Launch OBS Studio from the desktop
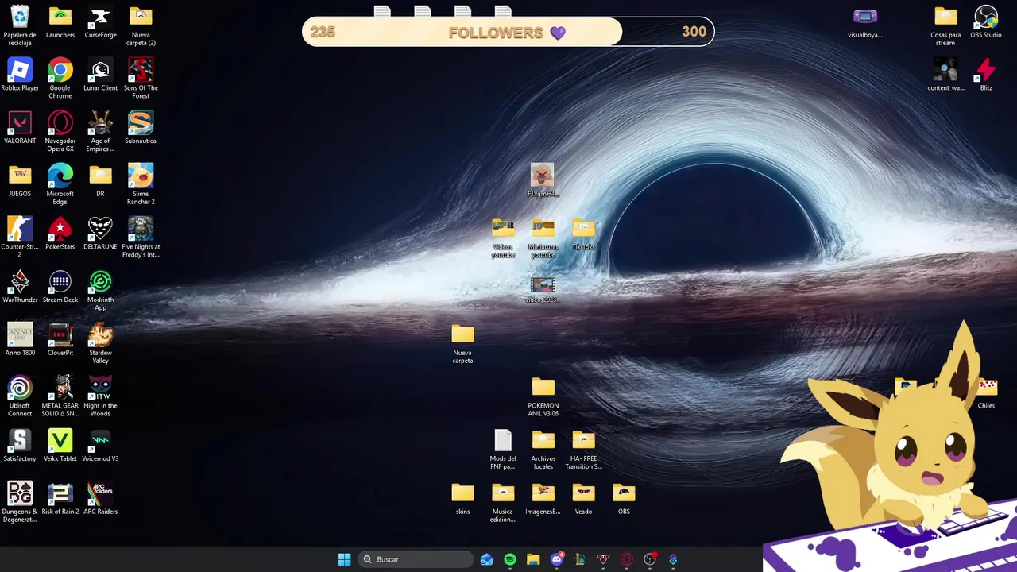Image resolution: width=1017 pixels, height=572 pixels. tap(986, 17)
